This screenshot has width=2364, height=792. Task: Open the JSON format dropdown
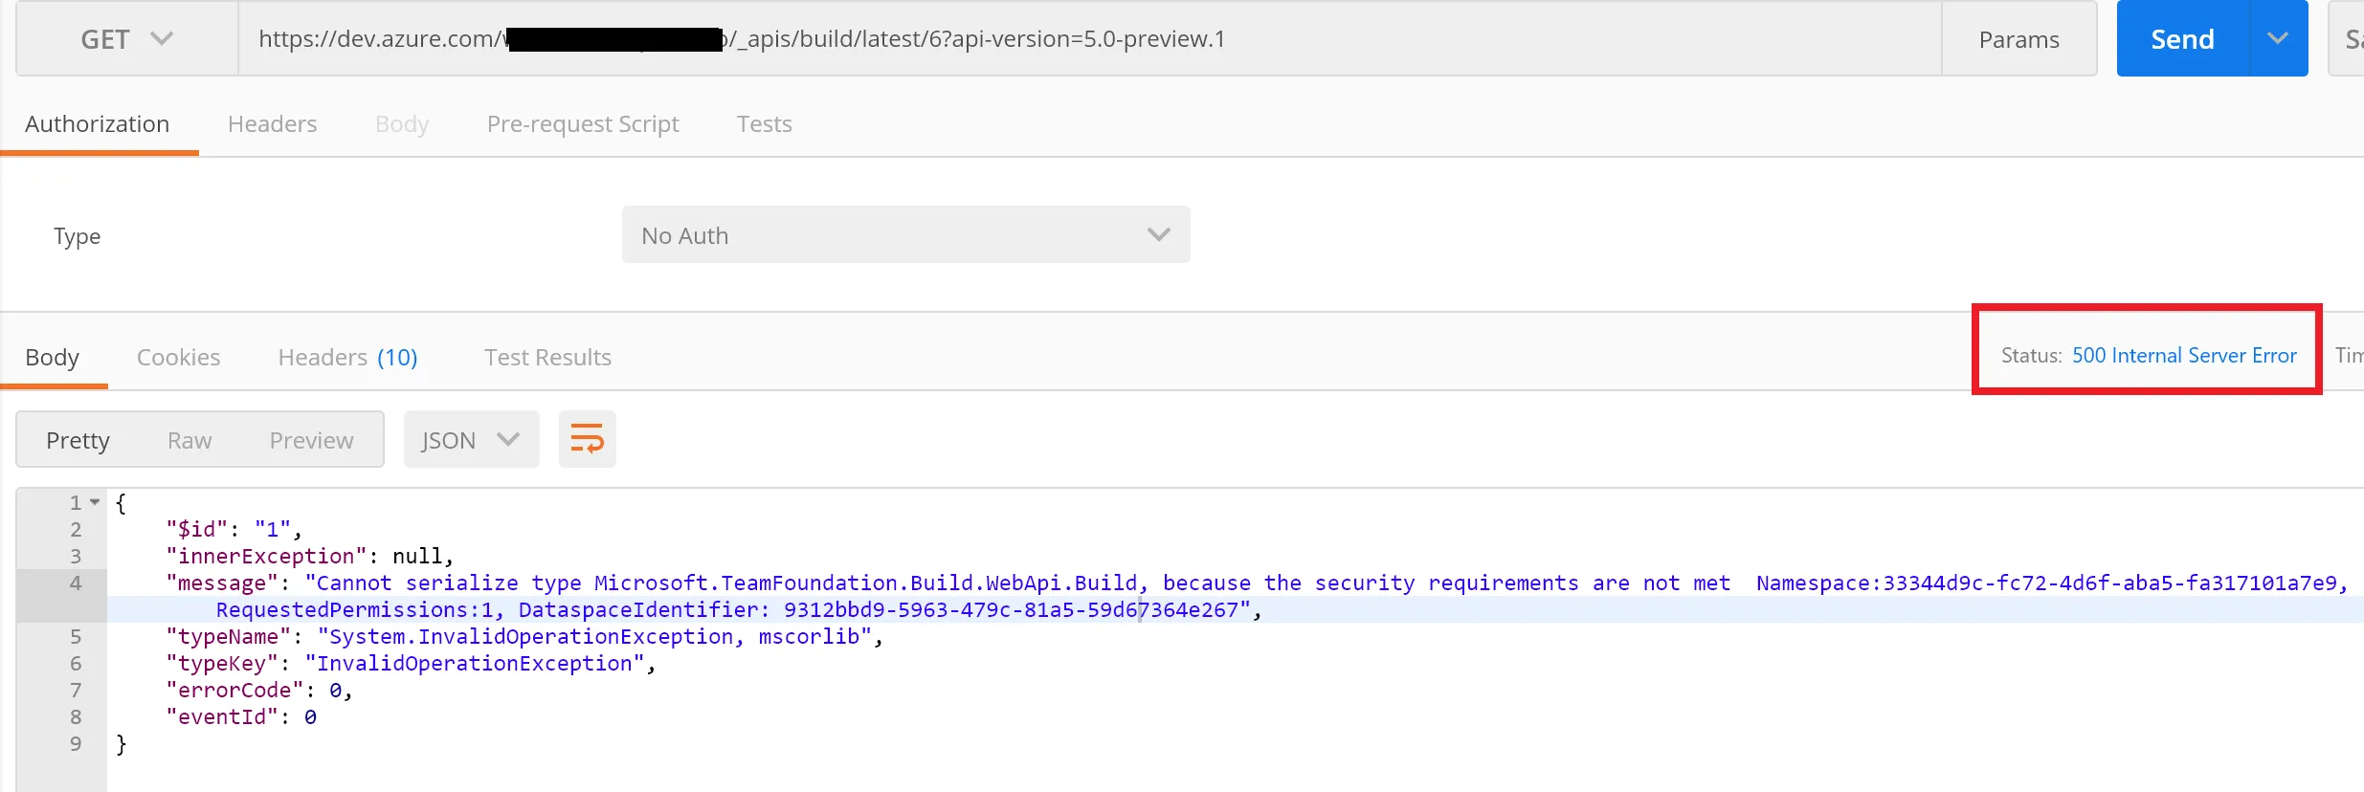click(x=471, y=440)
